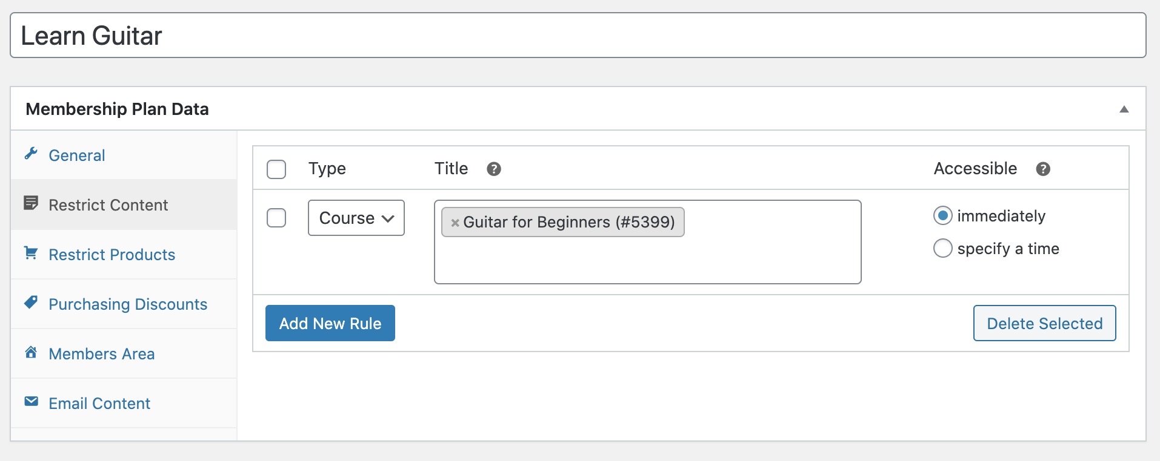Switch to the General tab

click(x=76, y=155)
